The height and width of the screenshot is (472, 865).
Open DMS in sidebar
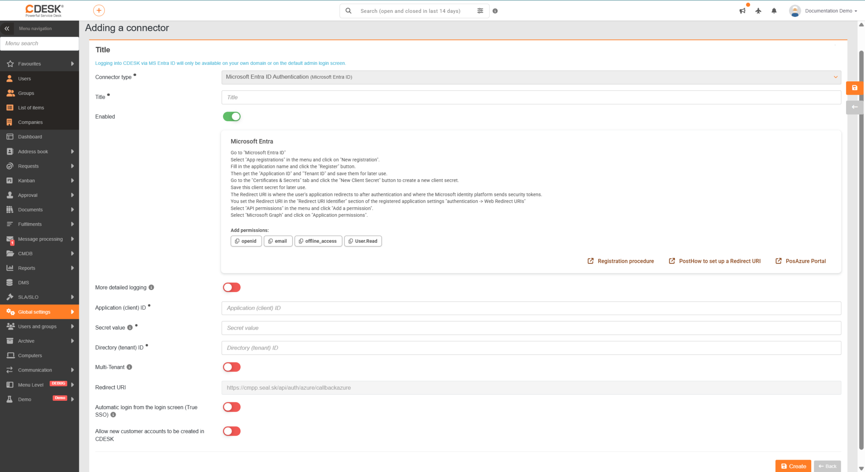click(x=39, y=283)
